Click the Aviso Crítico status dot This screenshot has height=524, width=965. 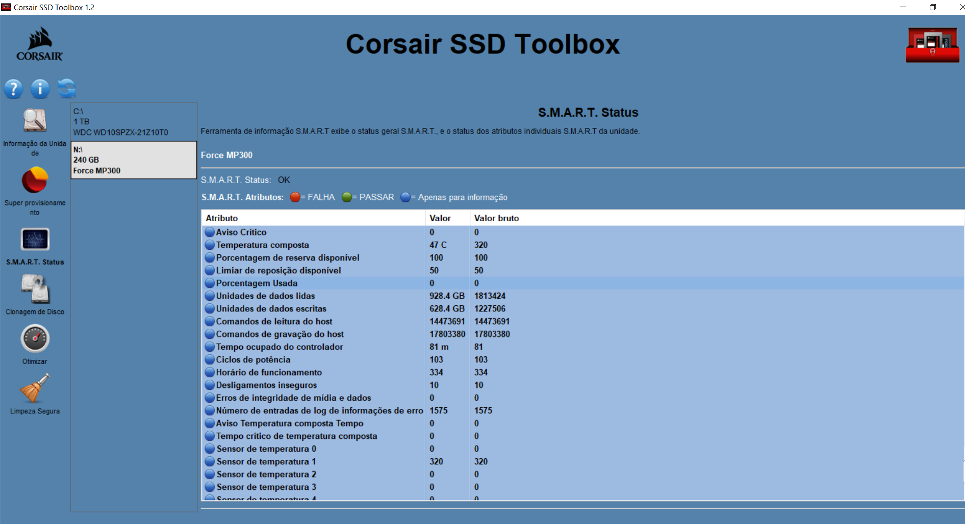(210, 232)
